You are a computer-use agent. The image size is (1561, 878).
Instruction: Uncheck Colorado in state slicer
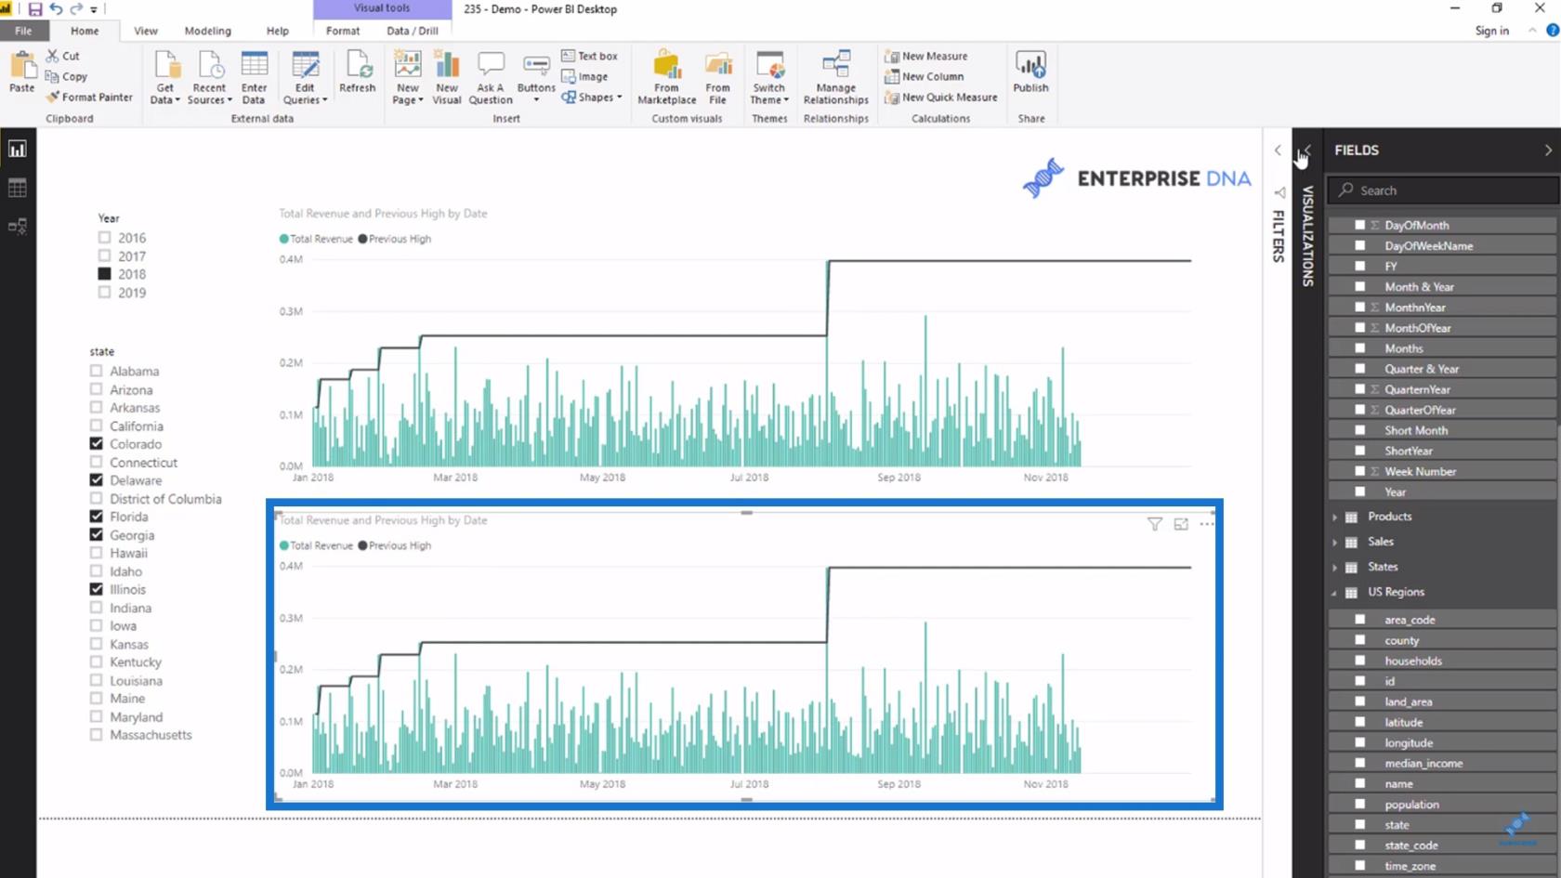coord(96,443)
